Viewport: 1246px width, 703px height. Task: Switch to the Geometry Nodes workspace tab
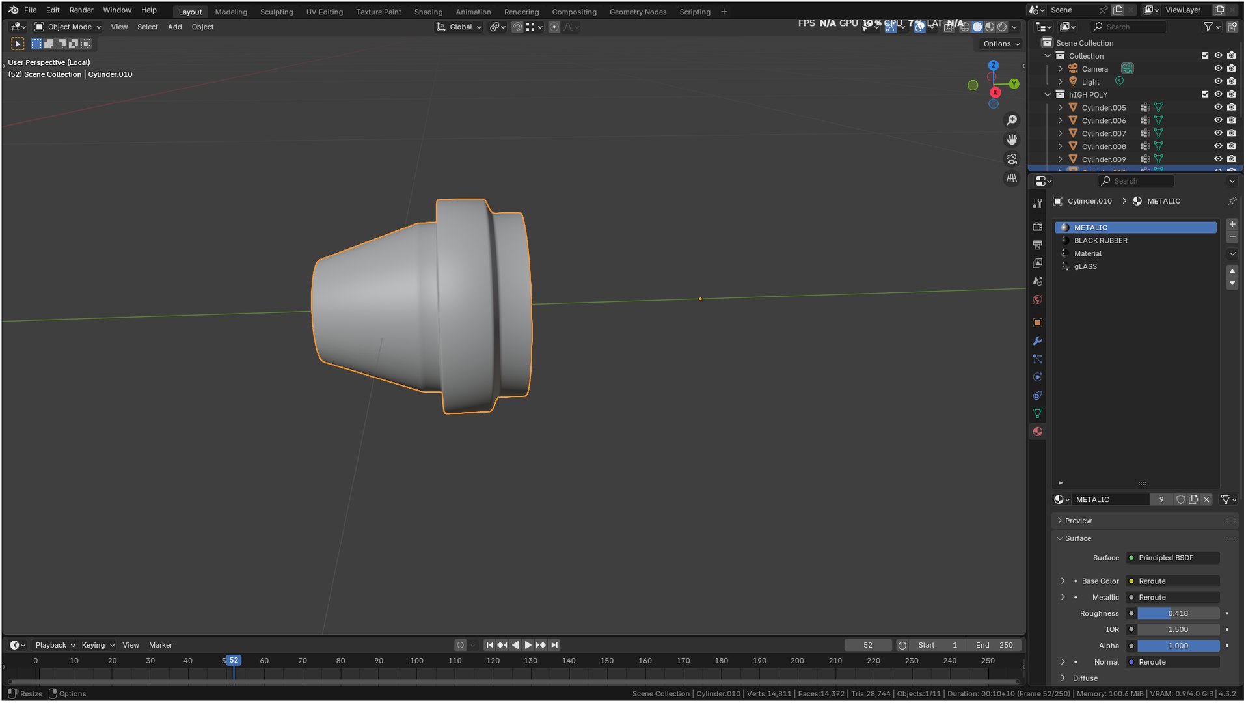[x=638, y=12]
